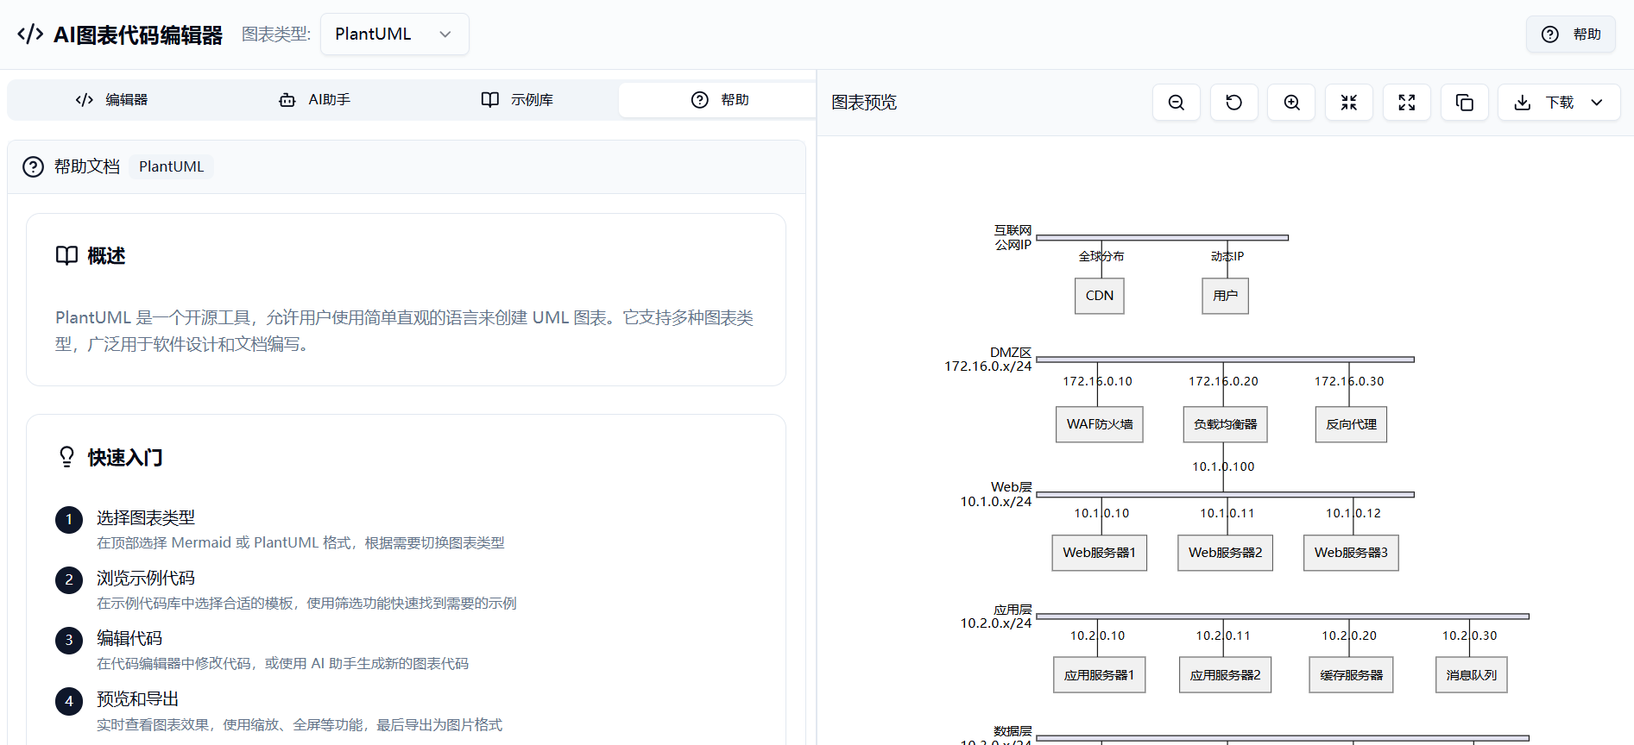Select the 帮助 tab in left panel
The width and height of the screenshot is (1634, 745).
(x=720, y=100)
